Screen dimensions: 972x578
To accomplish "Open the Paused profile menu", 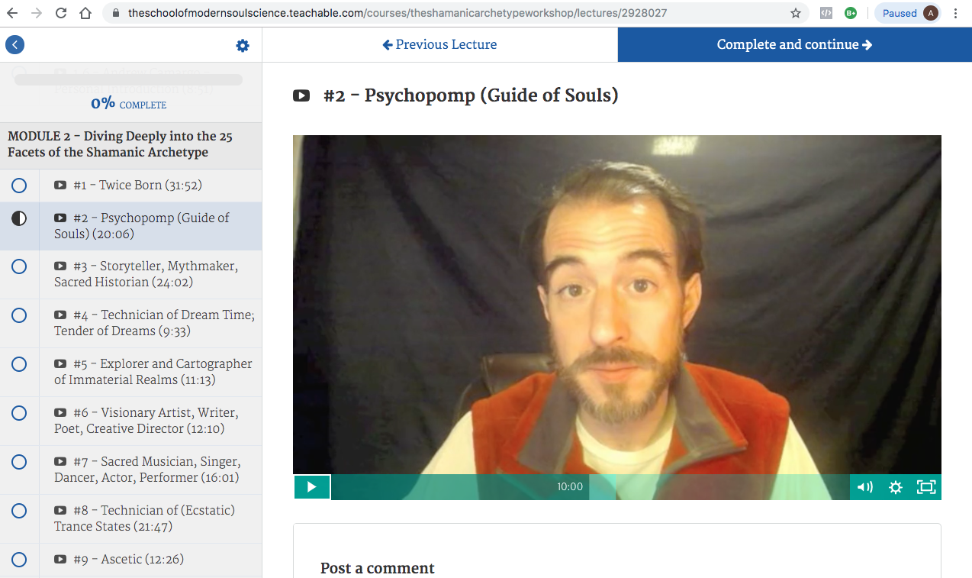I will (x=909, y=13).
